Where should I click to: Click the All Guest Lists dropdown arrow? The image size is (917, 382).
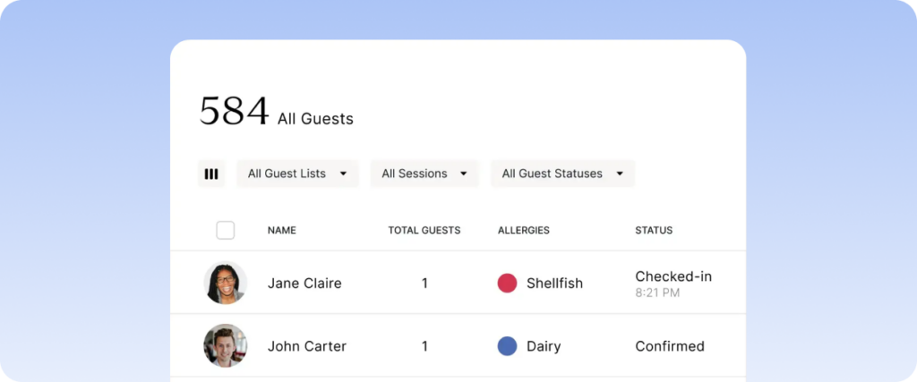[343, 174]
